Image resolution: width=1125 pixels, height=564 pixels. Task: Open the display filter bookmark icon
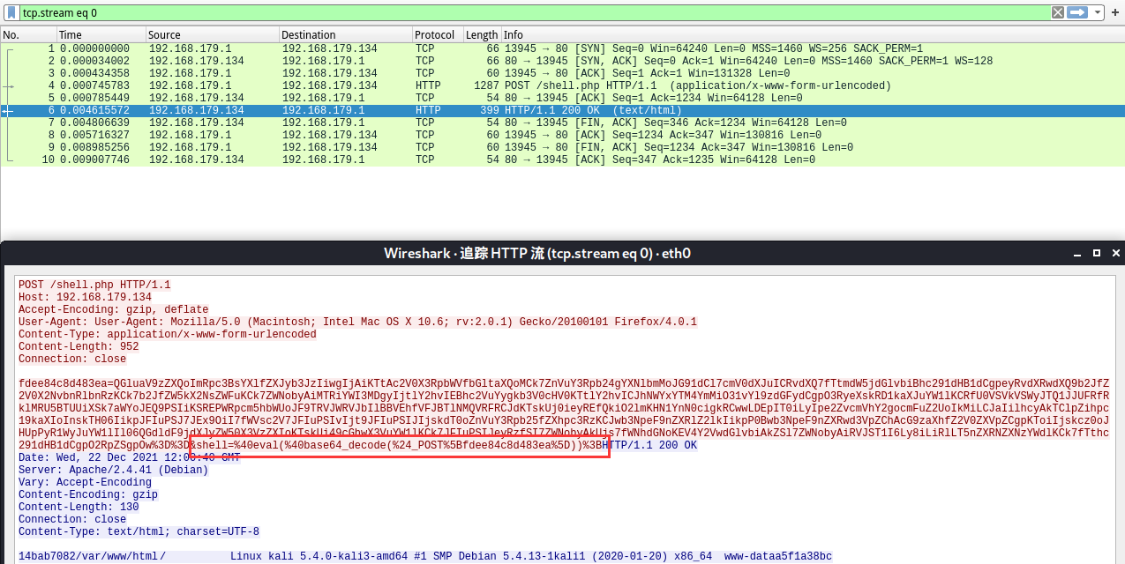[11, 12]
